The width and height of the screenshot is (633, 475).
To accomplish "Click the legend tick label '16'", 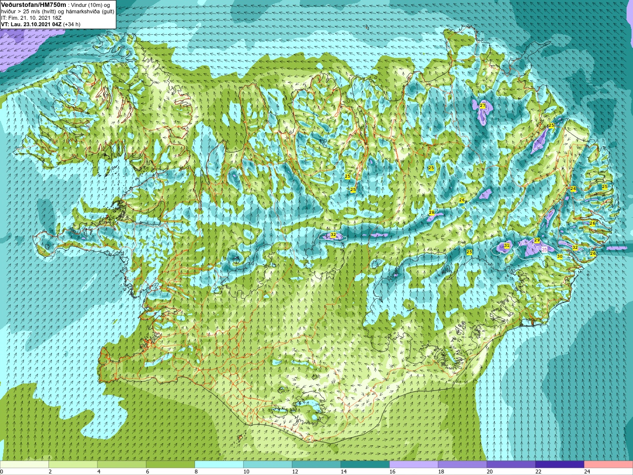I will coord(392,472).
